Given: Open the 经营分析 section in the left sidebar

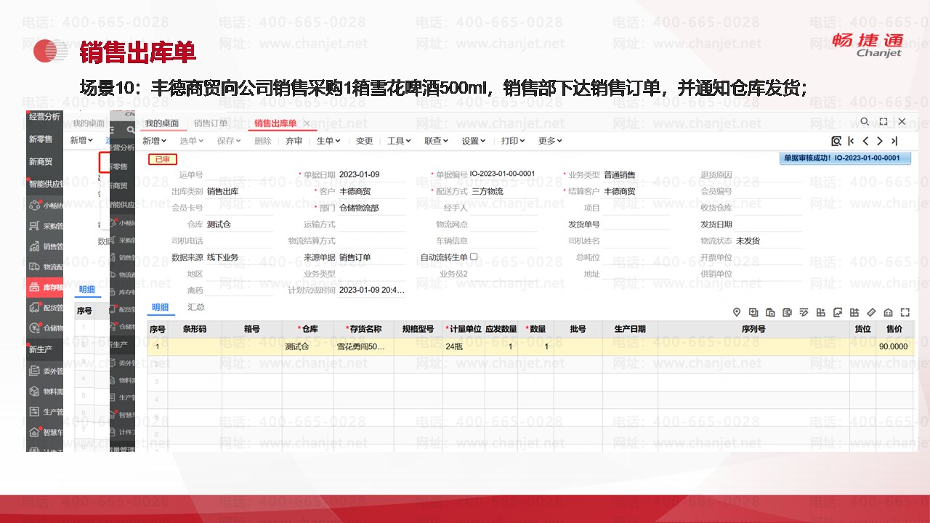Looking at the screenshot, I should pos(45,117).
